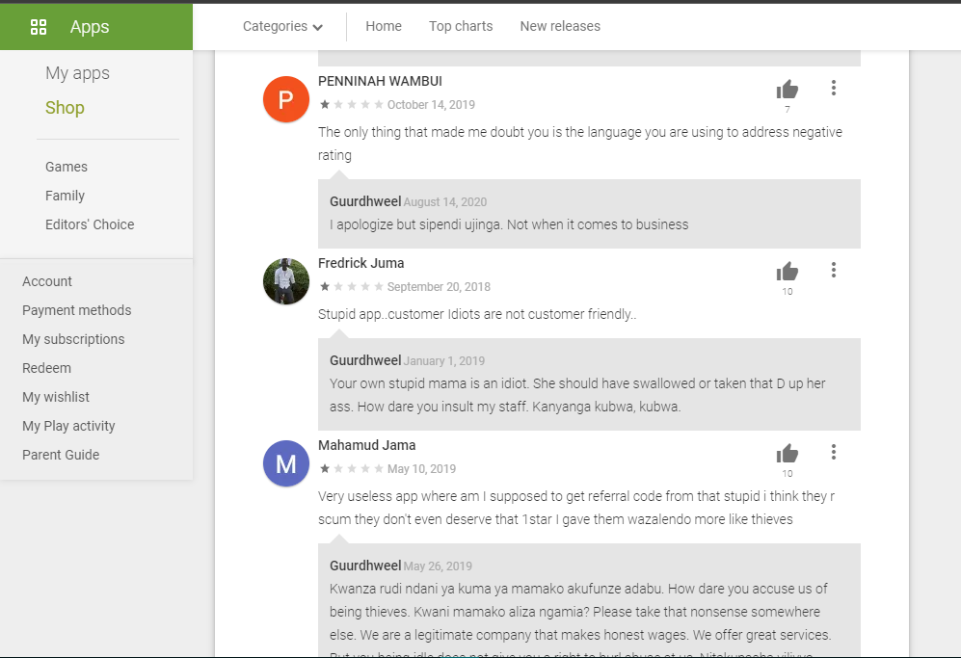Switch to New releases tab
Image resolution: width=961 pixels, height=658 pixels.
coord(560,26)
